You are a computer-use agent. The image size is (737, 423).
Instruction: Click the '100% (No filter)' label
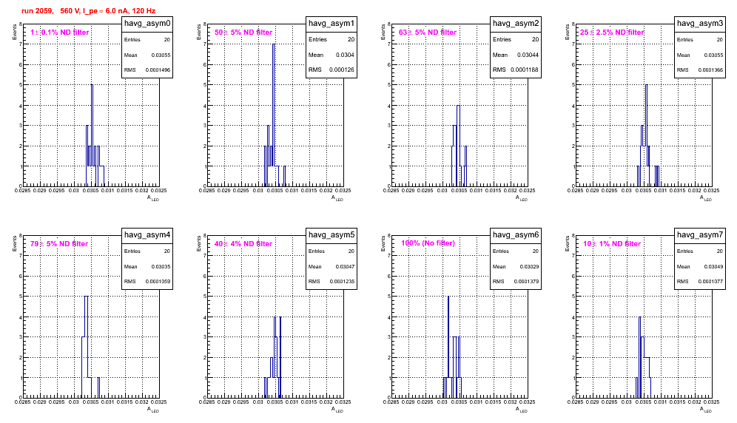point(428,243)
